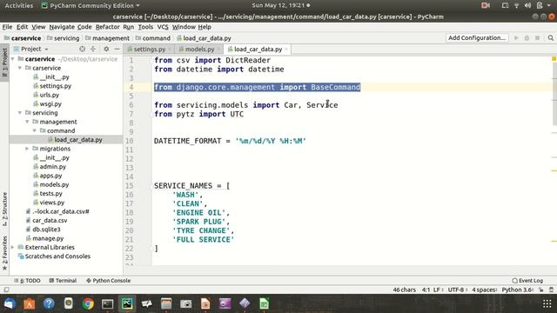
Task: Open the Tools menu
Action: coord(145,27)
